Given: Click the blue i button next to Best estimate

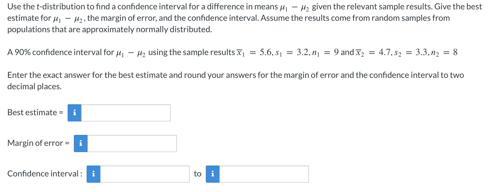Looking at the screenshot, I should tap(74, 113).
